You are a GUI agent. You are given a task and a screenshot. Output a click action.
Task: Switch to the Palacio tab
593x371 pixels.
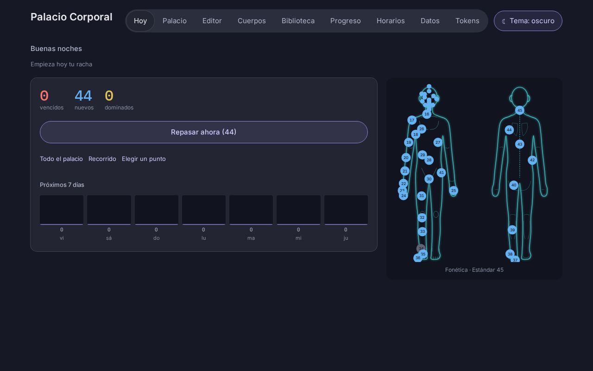[175, 21]
